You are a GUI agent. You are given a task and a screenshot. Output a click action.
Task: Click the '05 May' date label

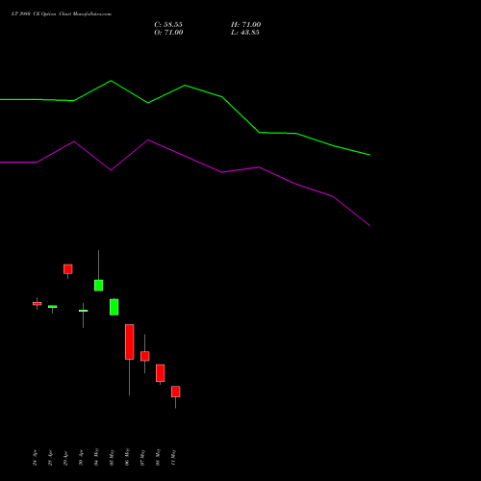click(112, 457)
